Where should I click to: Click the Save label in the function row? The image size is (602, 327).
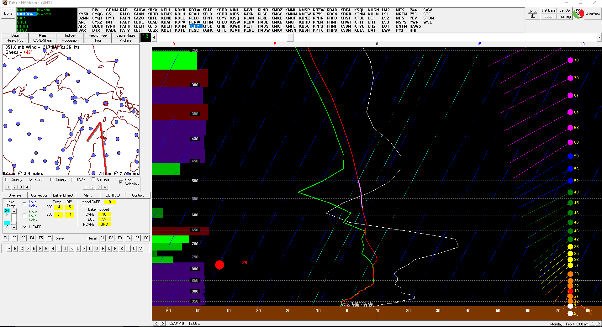coord(60,238)
